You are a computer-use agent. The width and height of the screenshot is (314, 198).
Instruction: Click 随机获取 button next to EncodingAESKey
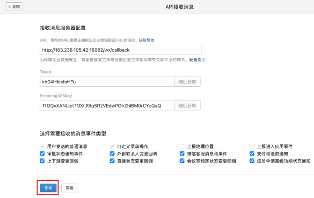tap(188, 106)
